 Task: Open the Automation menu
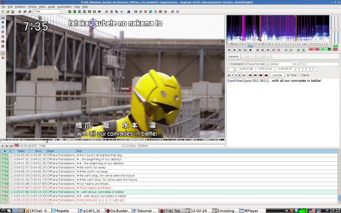click(x=64, y=7)
